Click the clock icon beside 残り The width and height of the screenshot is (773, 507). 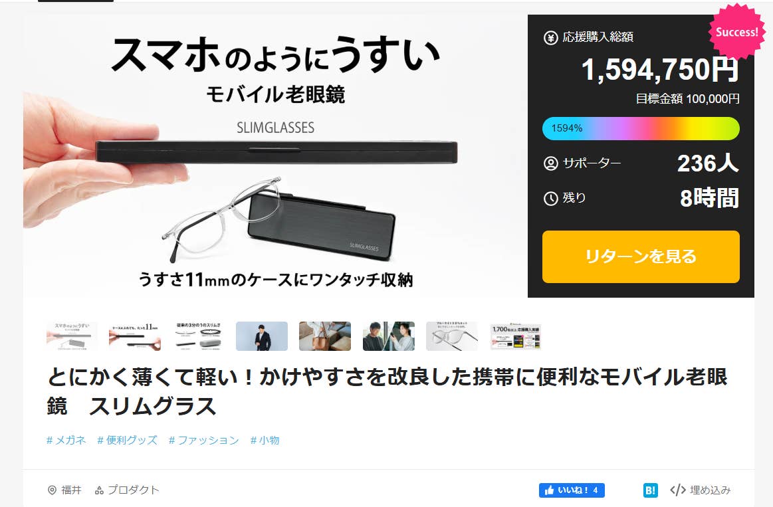(550, 198)
